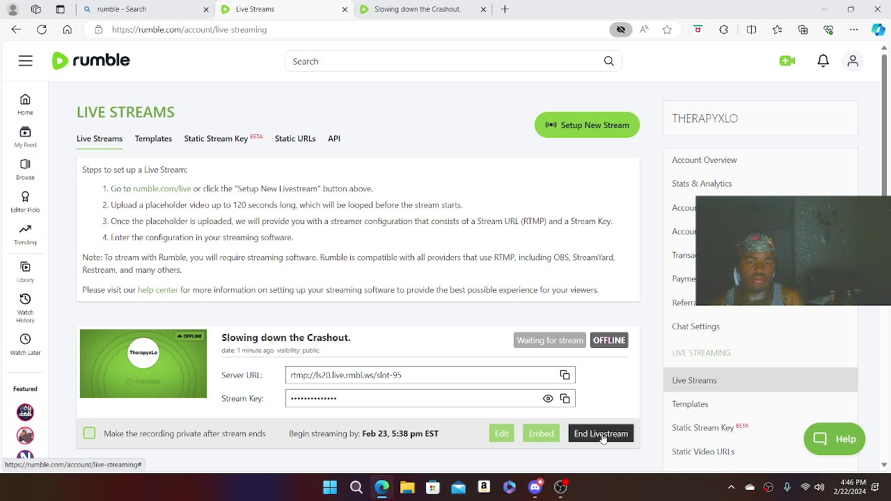Open Library in sidebar
The image size is (891, 501).
tap(25, 272)
